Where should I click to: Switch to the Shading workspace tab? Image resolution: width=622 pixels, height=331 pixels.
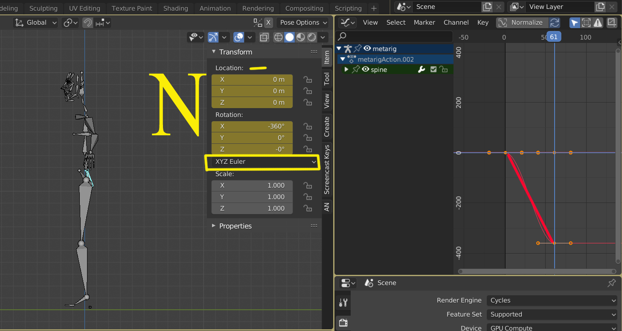pyautogui.click(x=175, y=8)
